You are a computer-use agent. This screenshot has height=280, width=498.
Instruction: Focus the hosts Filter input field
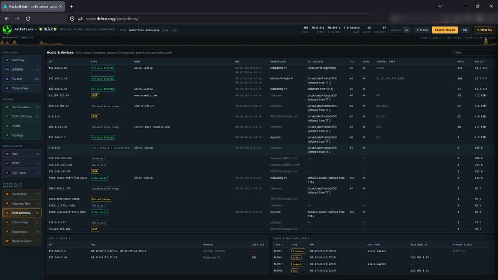tap(474, 53)
